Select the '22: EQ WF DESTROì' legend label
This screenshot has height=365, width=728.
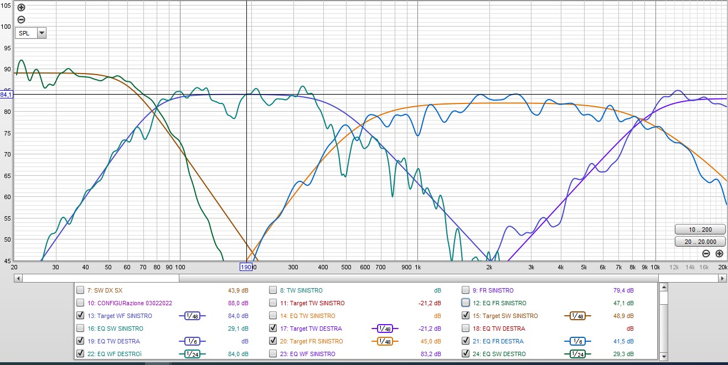click(x=115, y=354)
